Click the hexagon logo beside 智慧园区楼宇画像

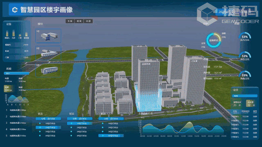pos(15,10)
